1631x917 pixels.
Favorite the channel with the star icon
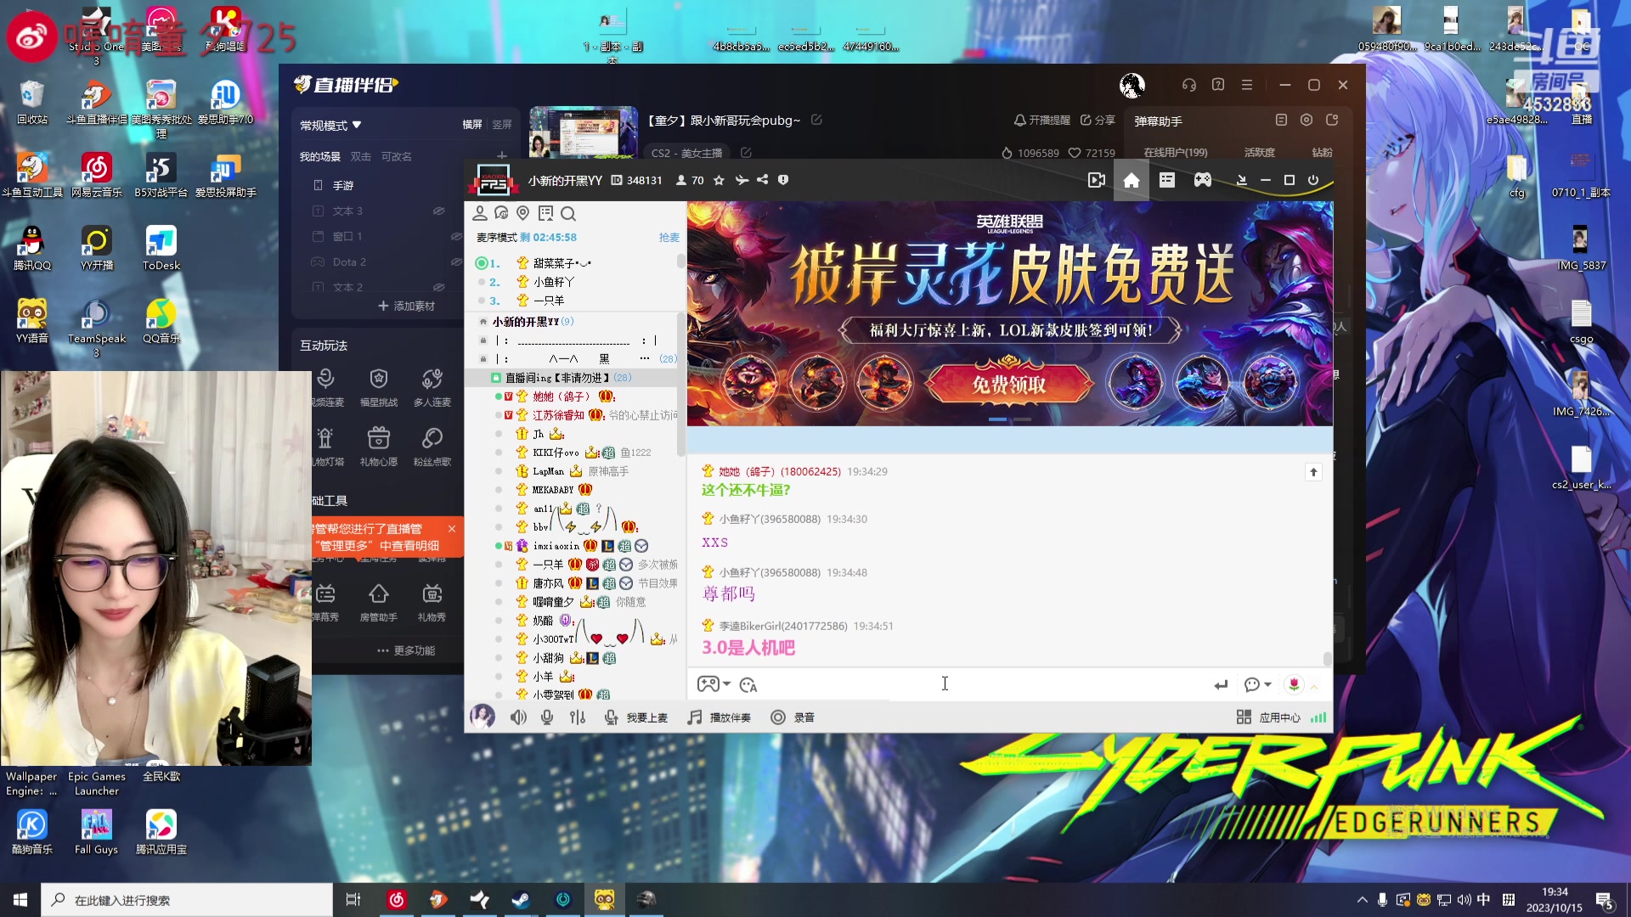tap(719, 180)
